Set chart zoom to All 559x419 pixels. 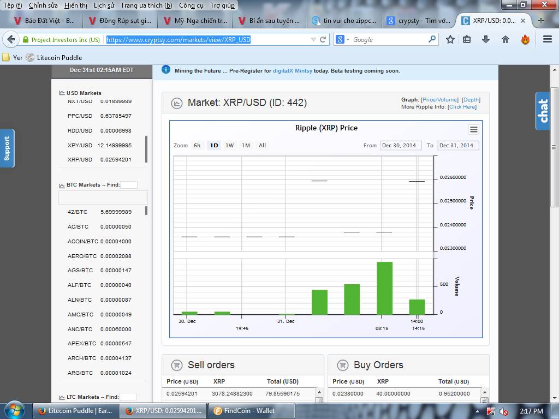tap(262, 145)
